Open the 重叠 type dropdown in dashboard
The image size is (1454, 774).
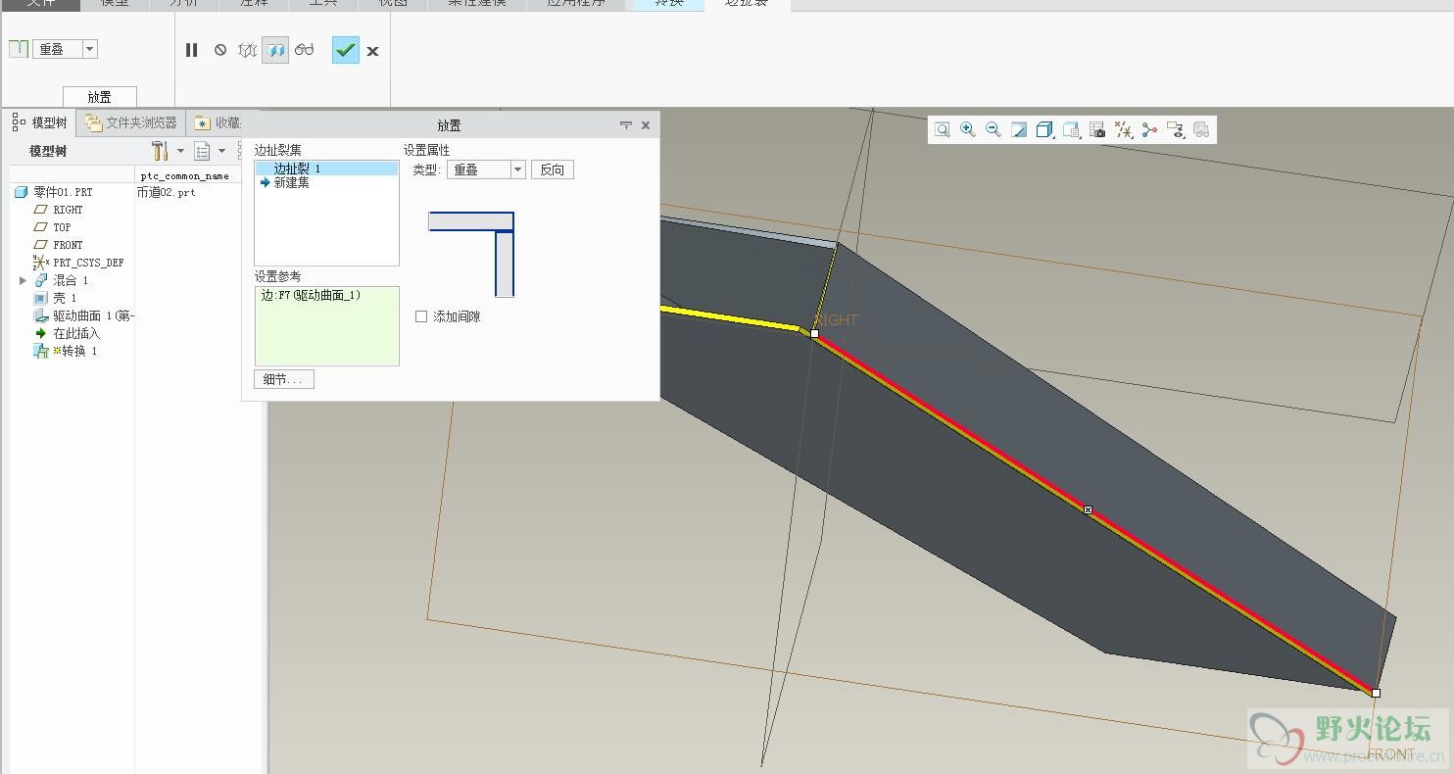point(89,49)
